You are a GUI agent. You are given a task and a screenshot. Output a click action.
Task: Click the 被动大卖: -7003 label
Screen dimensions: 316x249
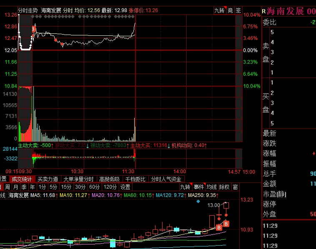pos(108,145)
